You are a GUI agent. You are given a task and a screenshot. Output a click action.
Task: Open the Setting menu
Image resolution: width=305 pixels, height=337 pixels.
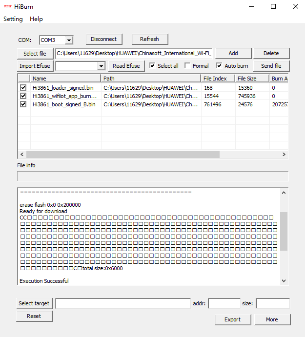[13, 19]
